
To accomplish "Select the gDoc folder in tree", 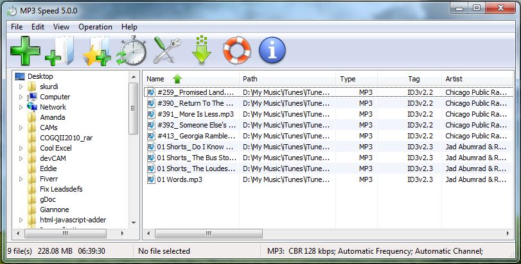I will coord(48,199).
